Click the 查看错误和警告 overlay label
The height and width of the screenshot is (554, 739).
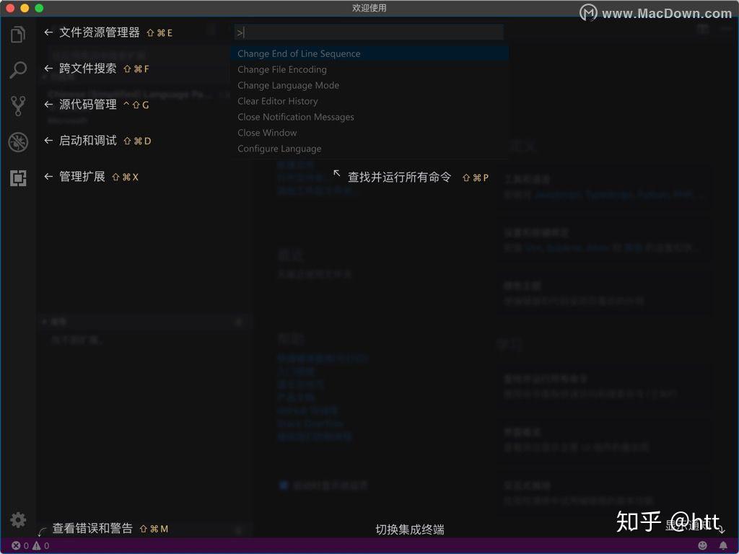(x=92, y=528)
